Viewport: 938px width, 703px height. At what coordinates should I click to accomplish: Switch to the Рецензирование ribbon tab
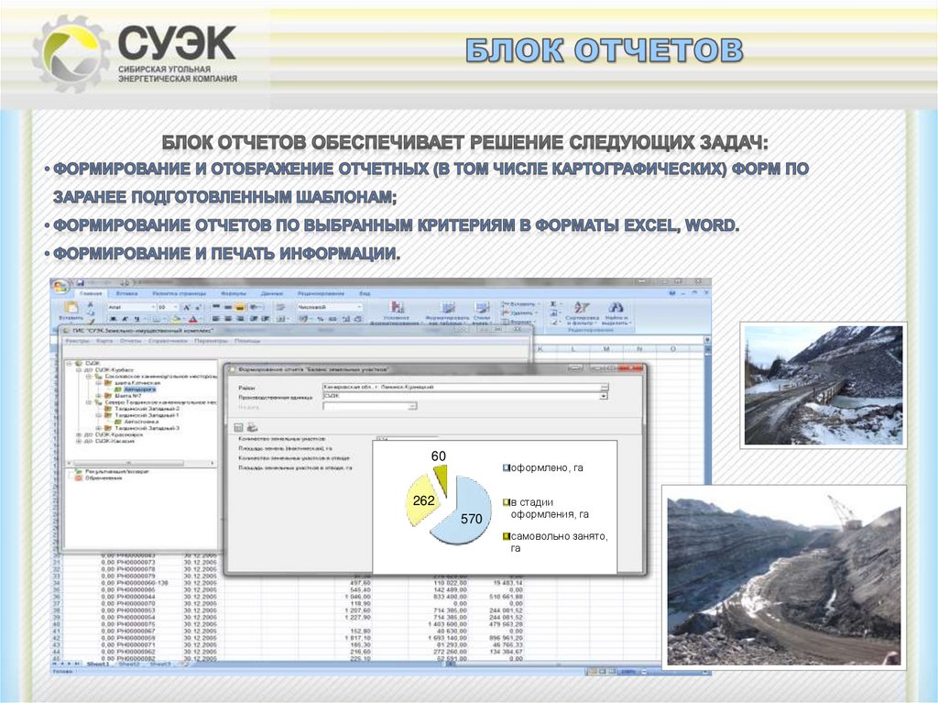click(322, 293)
